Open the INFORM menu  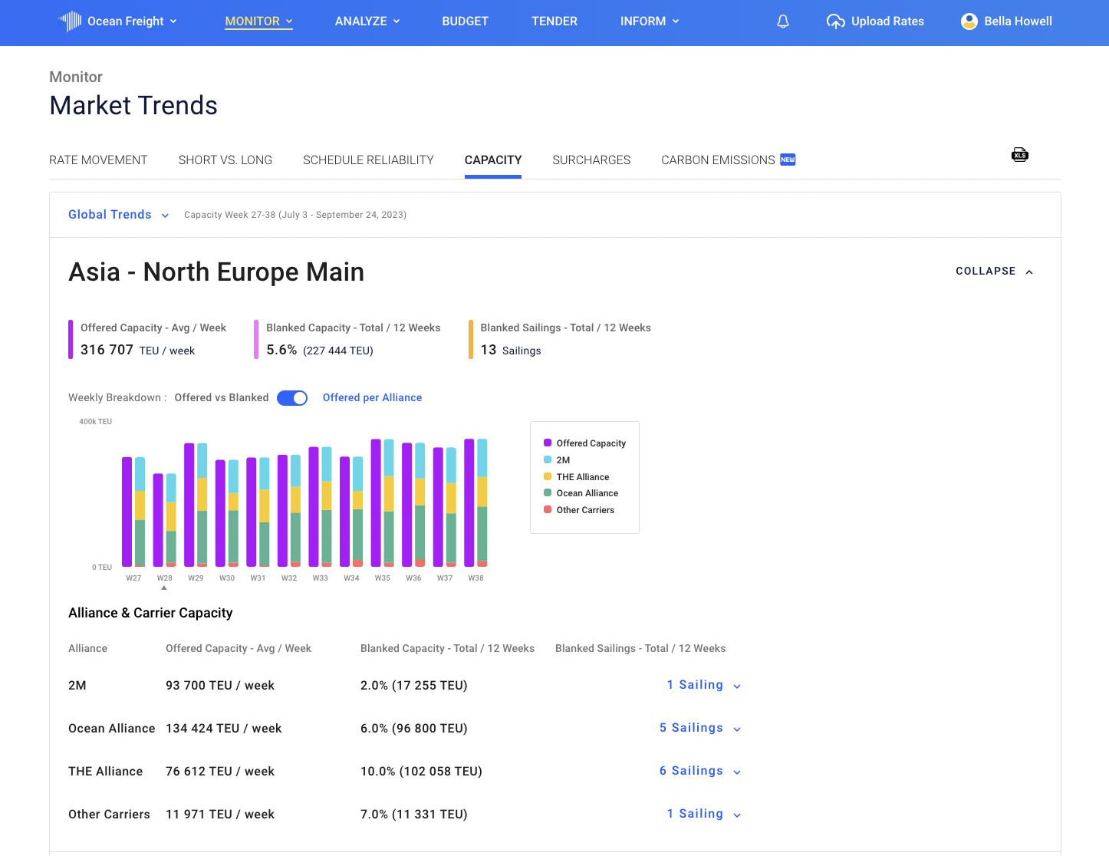pos(650,21)
